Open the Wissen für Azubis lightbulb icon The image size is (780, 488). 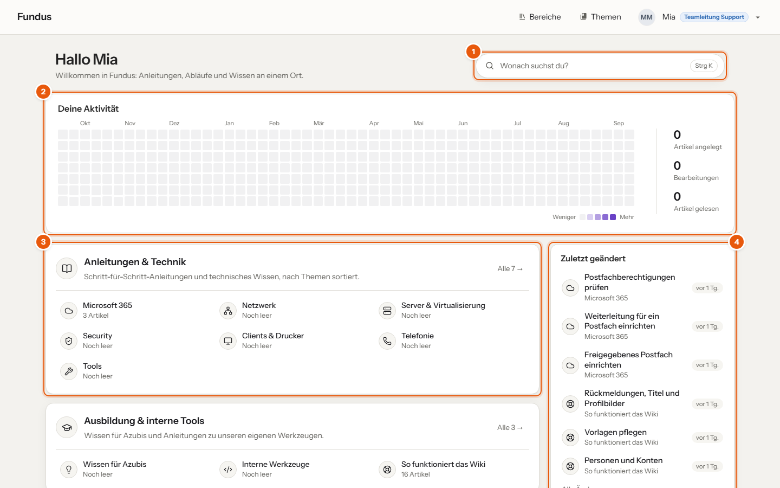69,470
